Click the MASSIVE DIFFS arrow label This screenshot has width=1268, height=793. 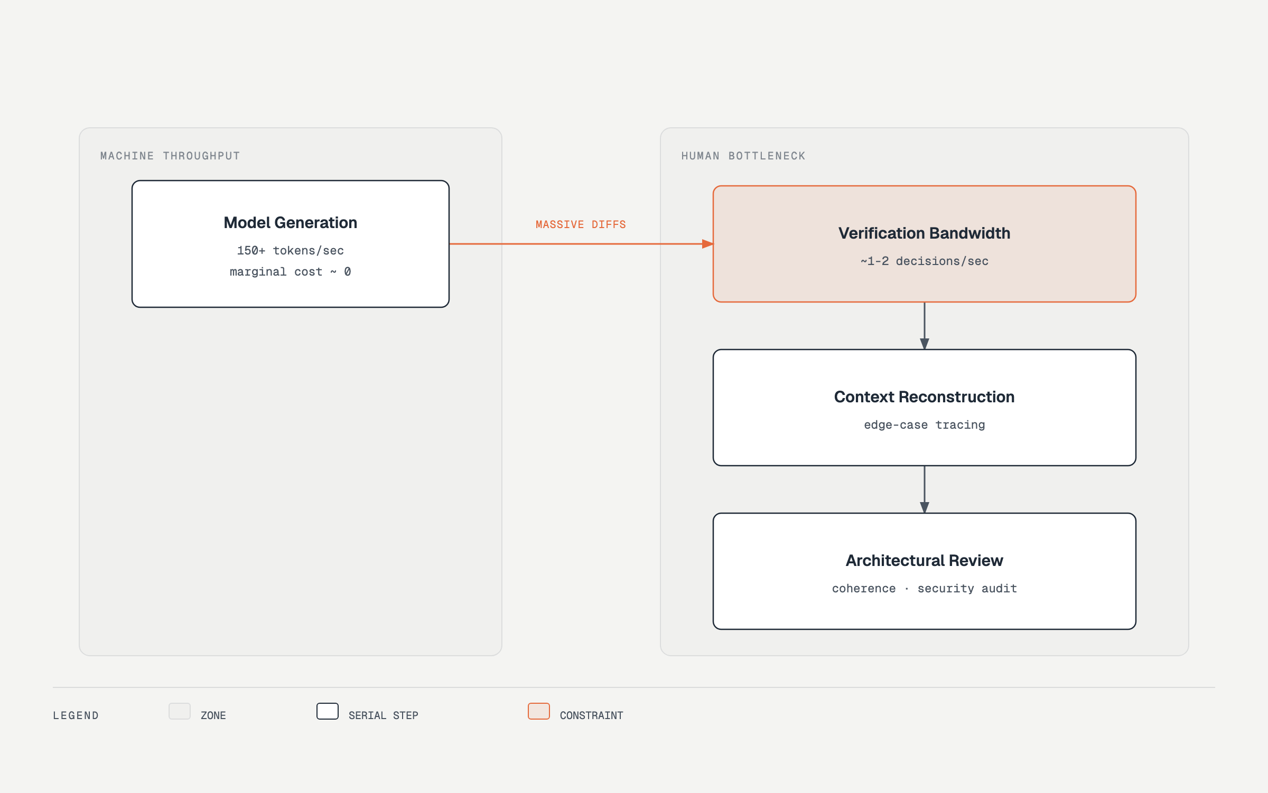(581, 225)
